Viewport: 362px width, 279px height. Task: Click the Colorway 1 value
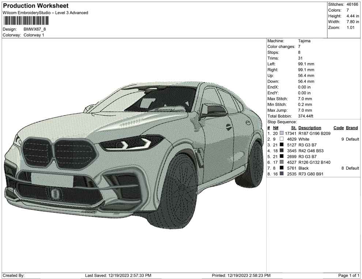tap(33, 35)
